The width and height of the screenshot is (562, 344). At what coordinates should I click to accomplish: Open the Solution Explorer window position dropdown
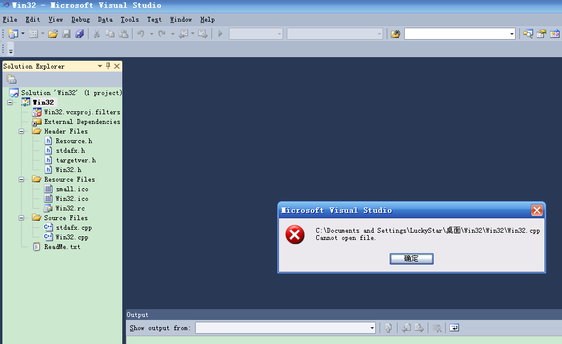(x=100, y=66)
